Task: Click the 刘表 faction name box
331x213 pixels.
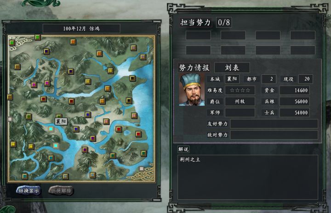Action: [x=232, y=67]
